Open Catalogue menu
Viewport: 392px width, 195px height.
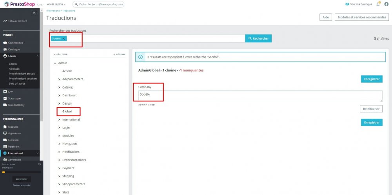click(11, 49)
